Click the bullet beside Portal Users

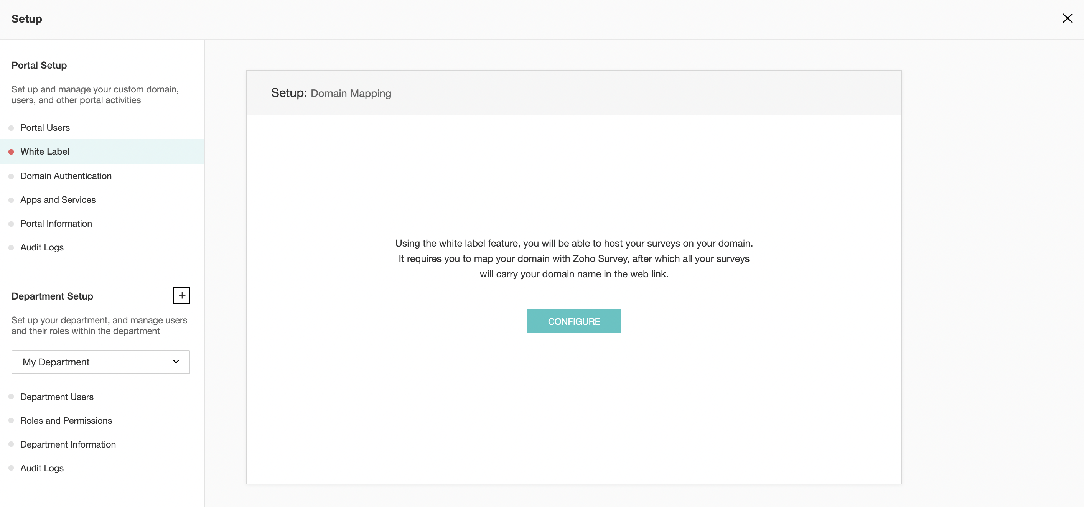point(12,128)
